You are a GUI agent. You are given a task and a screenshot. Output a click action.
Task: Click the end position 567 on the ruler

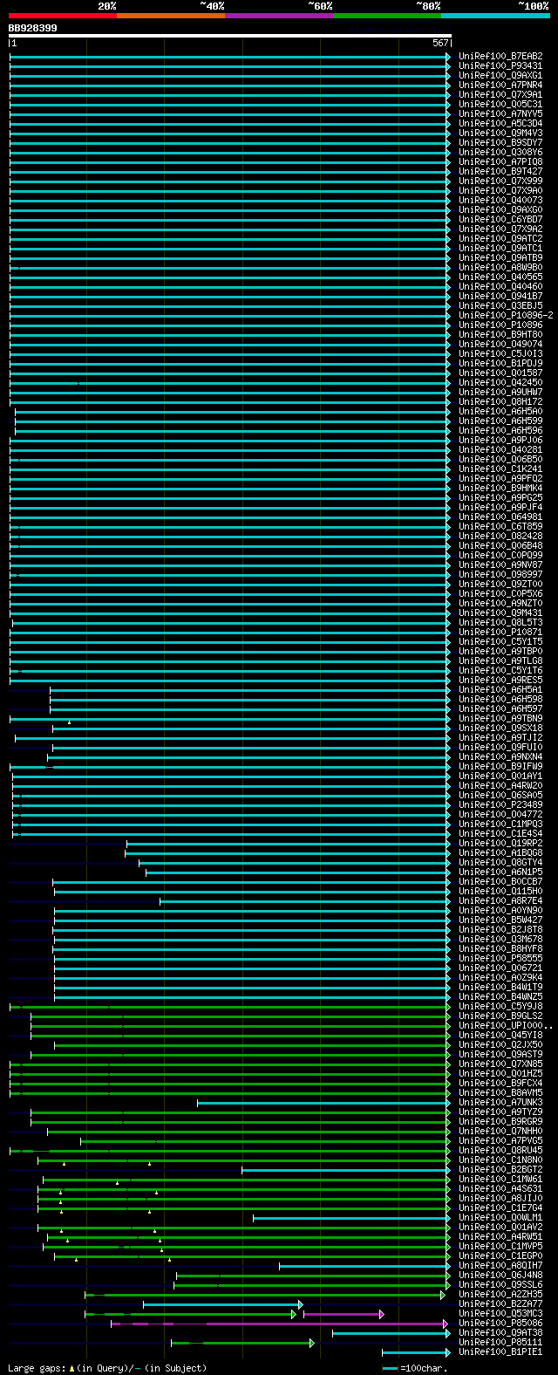tap(439, 43)
